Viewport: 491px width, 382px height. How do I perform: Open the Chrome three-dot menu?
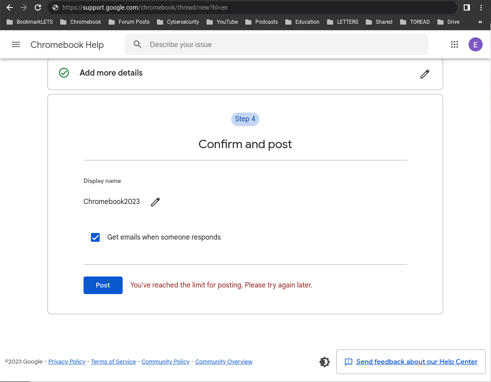pos(481,7)
